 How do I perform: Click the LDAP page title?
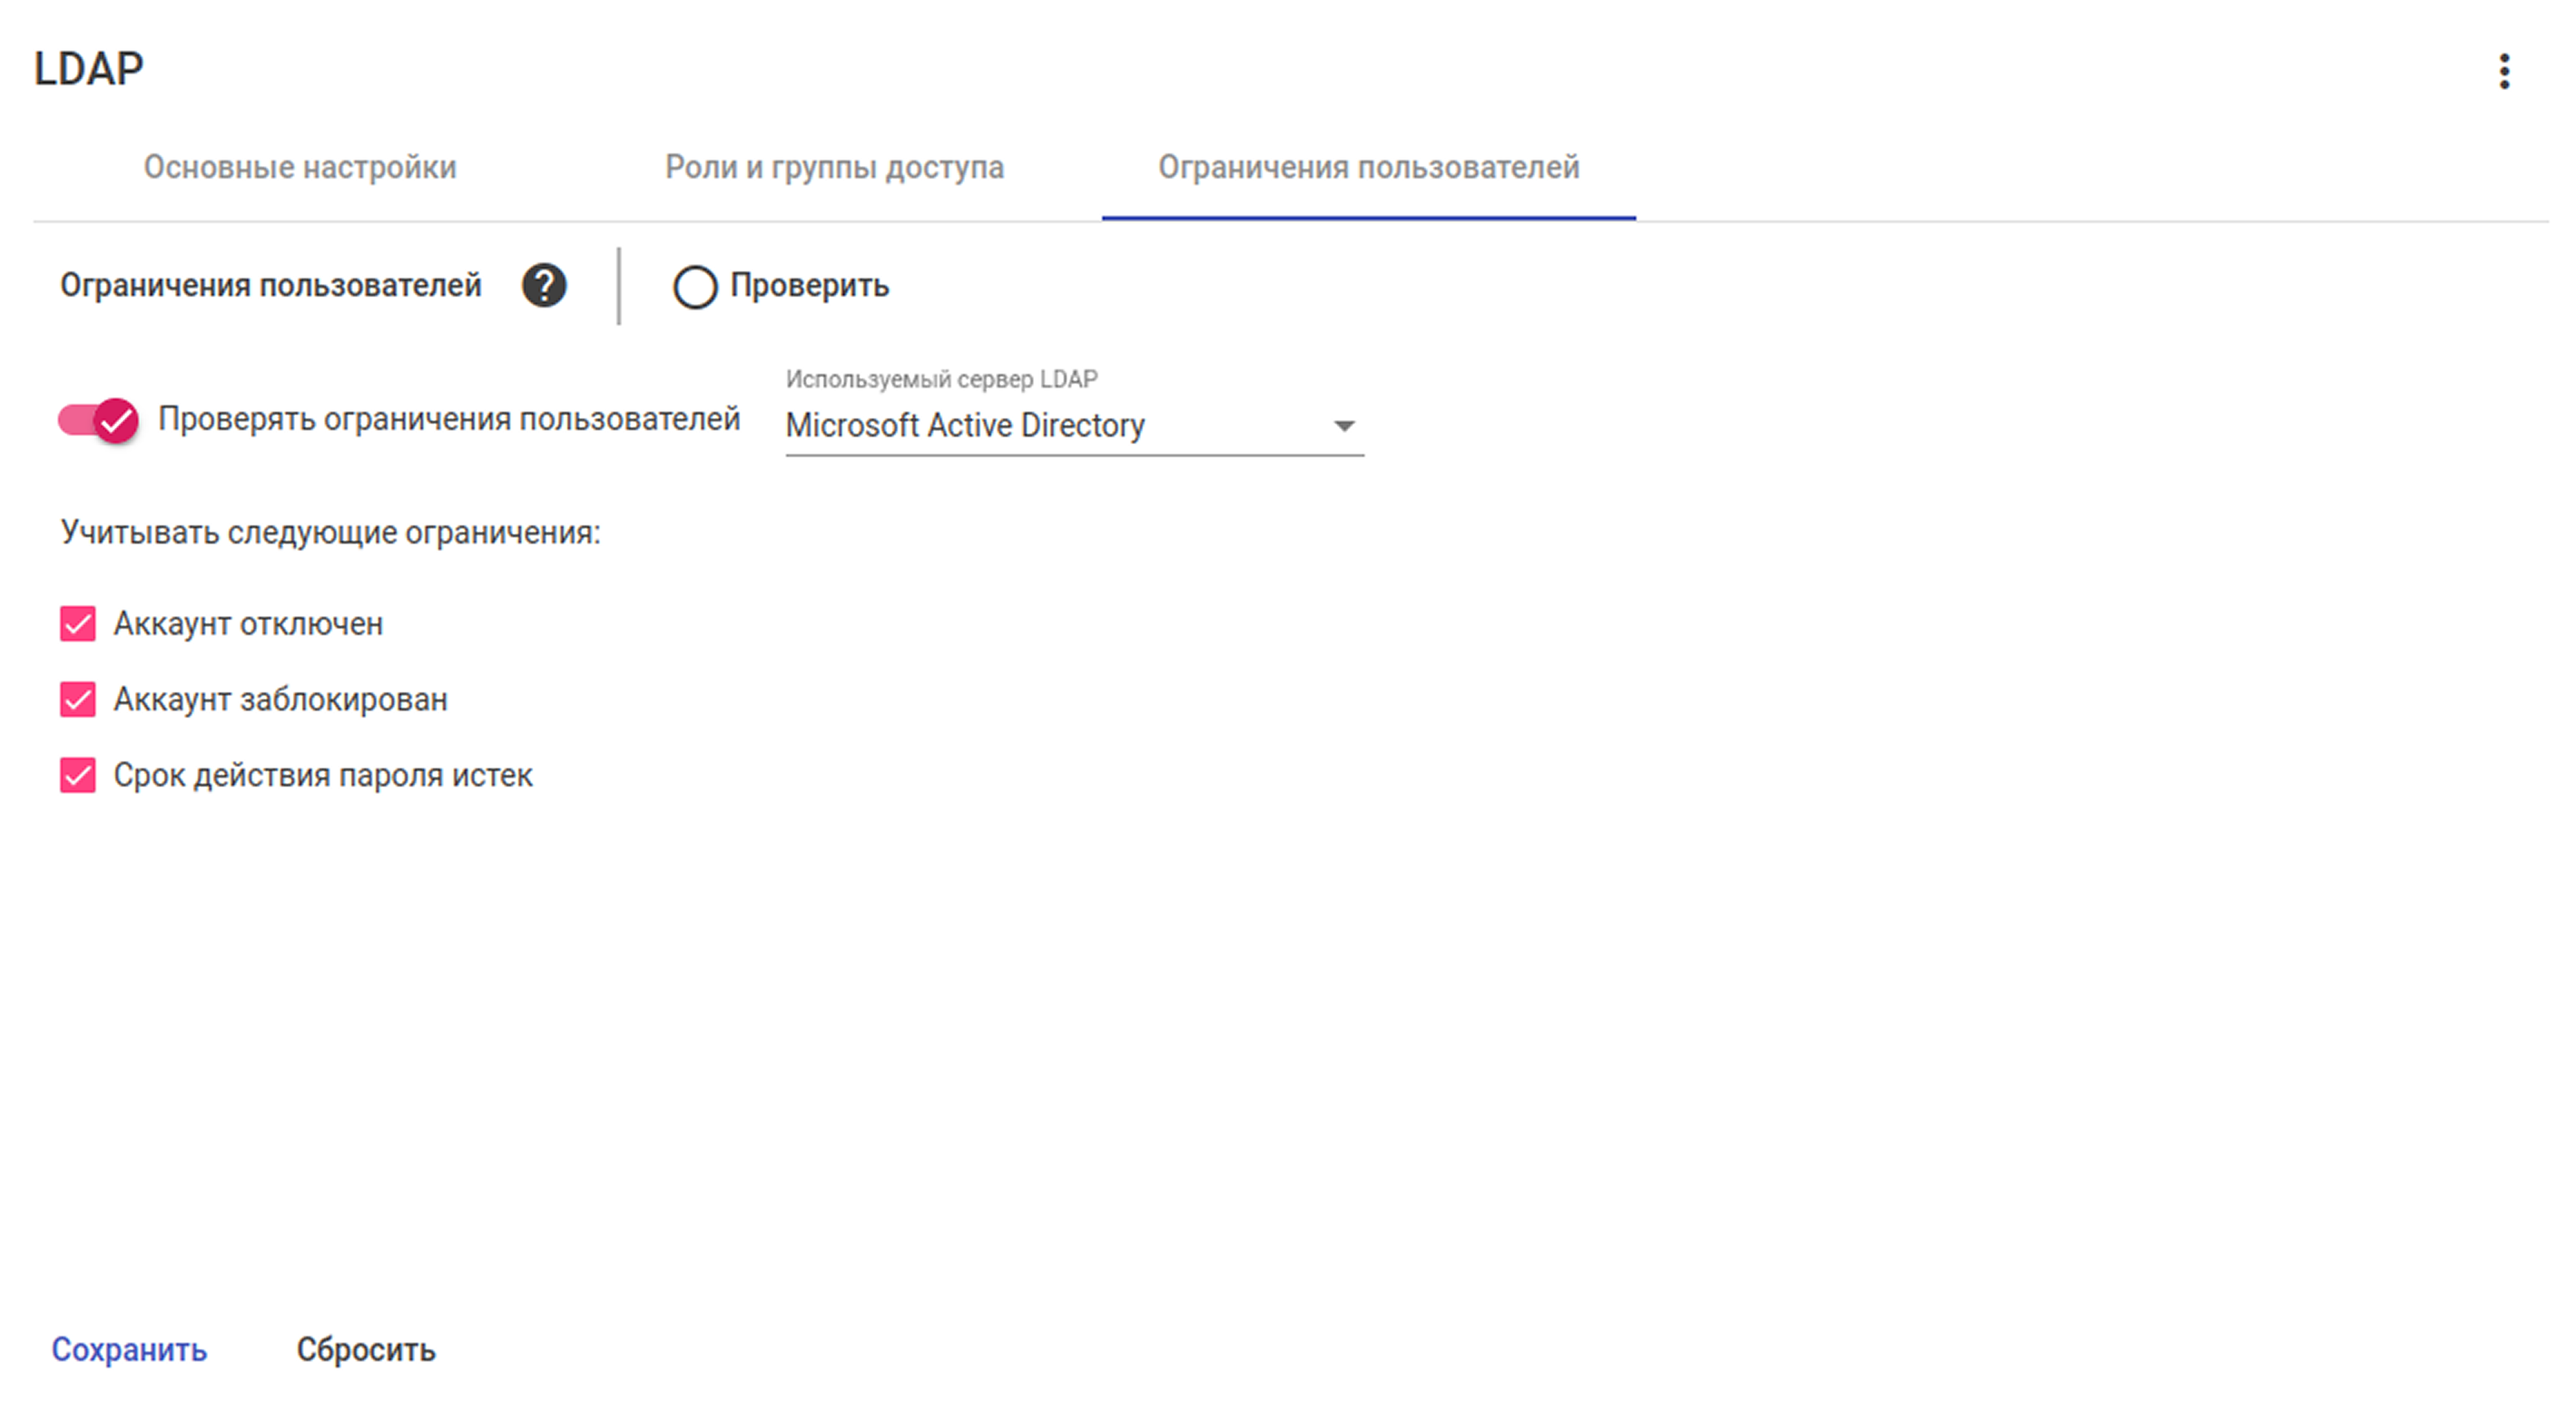(x=89, y=69)
